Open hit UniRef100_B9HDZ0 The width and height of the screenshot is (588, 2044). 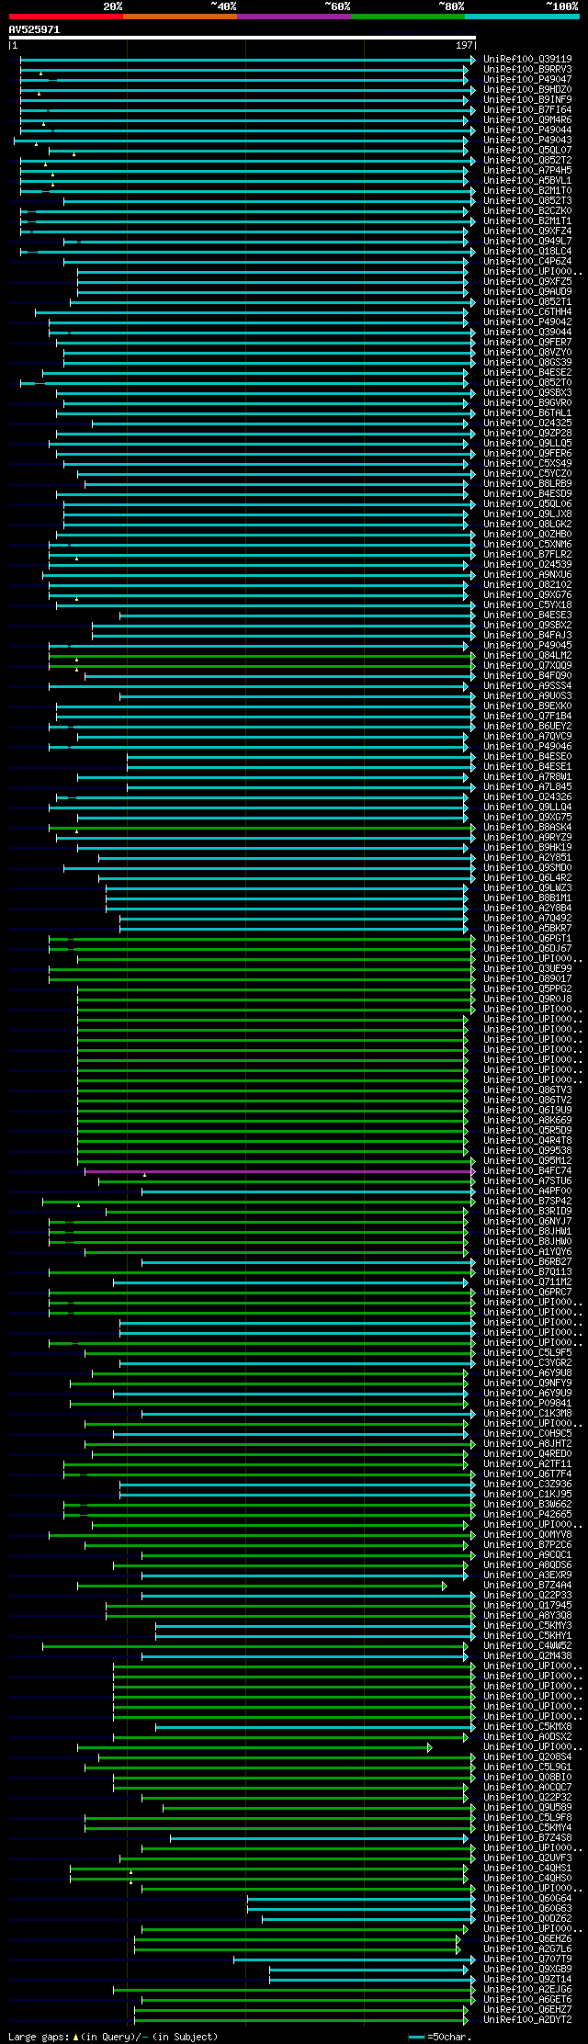click(527, 90)
